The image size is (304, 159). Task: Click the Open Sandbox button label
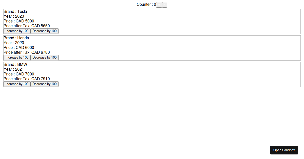pyautogui.click(x=284, y=150)
